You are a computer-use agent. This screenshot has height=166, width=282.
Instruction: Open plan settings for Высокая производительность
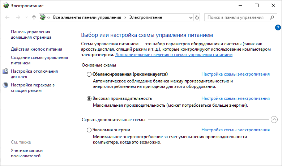pyautogui.click(x=235, y=98)
